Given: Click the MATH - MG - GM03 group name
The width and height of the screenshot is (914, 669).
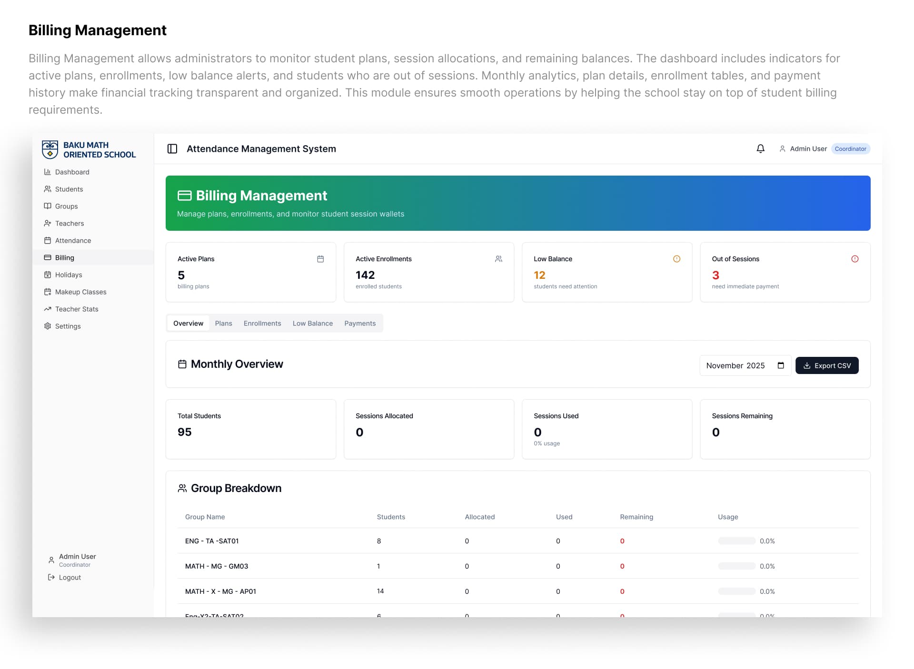Looking at the screenshot, I should pyautogui.click(x=217, y=566).
